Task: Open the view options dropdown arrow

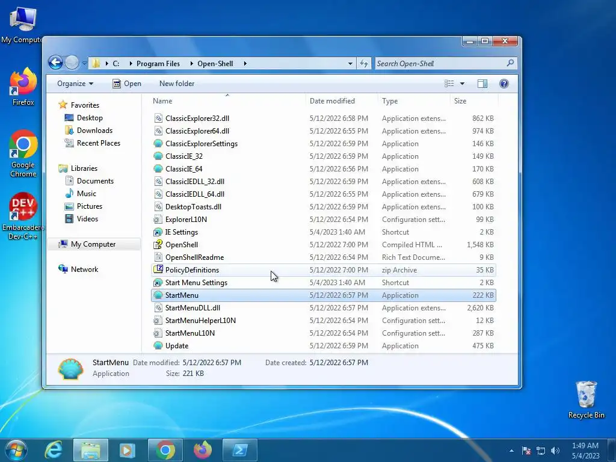Action: click(x=462, y=84)
